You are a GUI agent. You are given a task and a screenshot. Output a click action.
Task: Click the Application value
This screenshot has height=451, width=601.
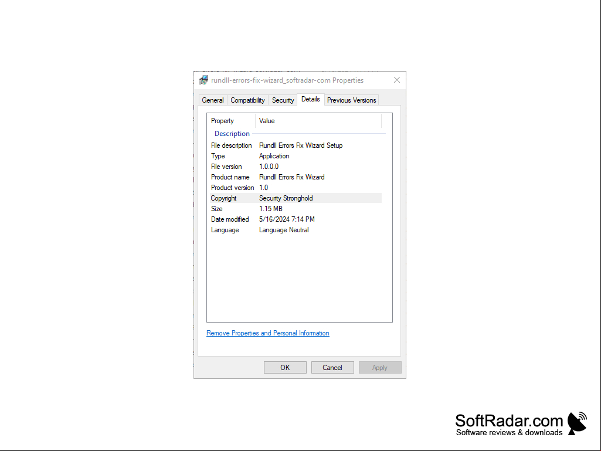pos(274,156)
